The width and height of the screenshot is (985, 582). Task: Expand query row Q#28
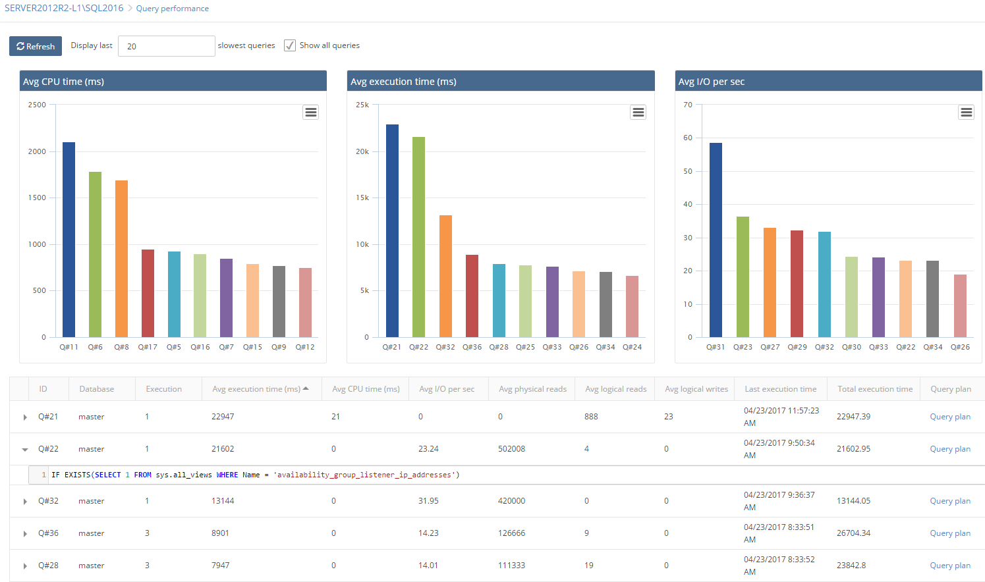coord(25,565)
